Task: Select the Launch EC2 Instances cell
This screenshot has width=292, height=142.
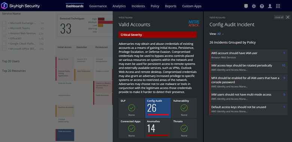Action: pos(83,63)
